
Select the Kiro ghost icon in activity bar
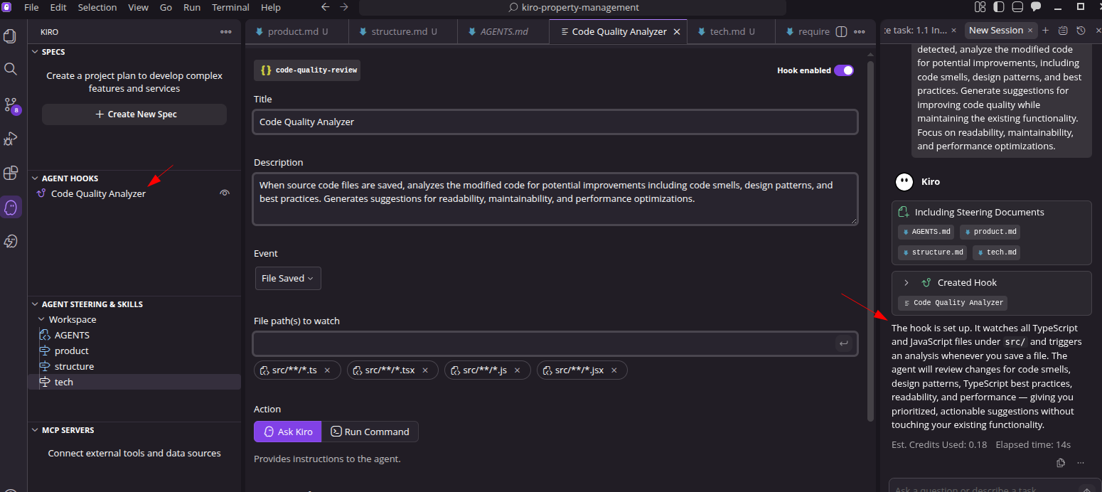coord(10,207)
